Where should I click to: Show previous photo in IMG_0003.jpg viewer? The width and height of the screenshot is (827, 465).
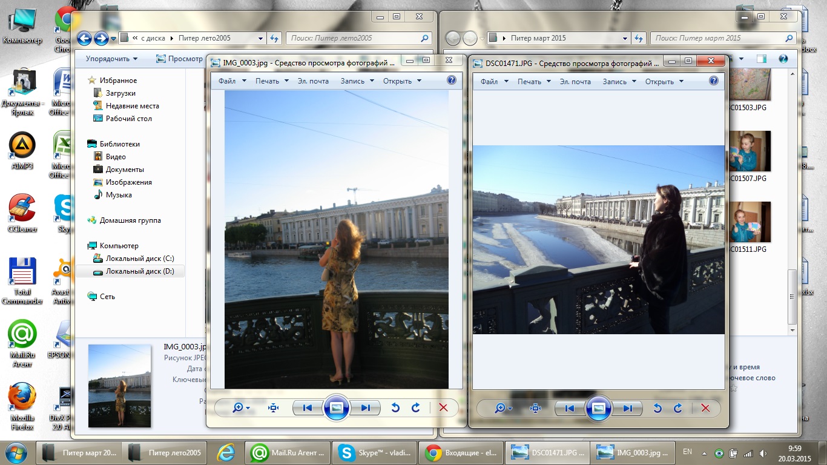308,408
